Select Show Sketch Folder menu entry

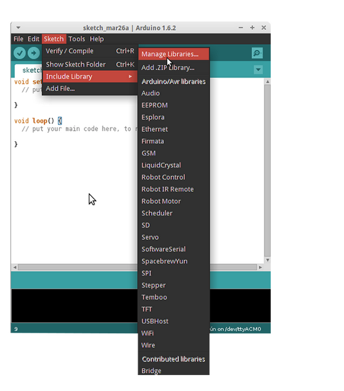coord(90,65)
